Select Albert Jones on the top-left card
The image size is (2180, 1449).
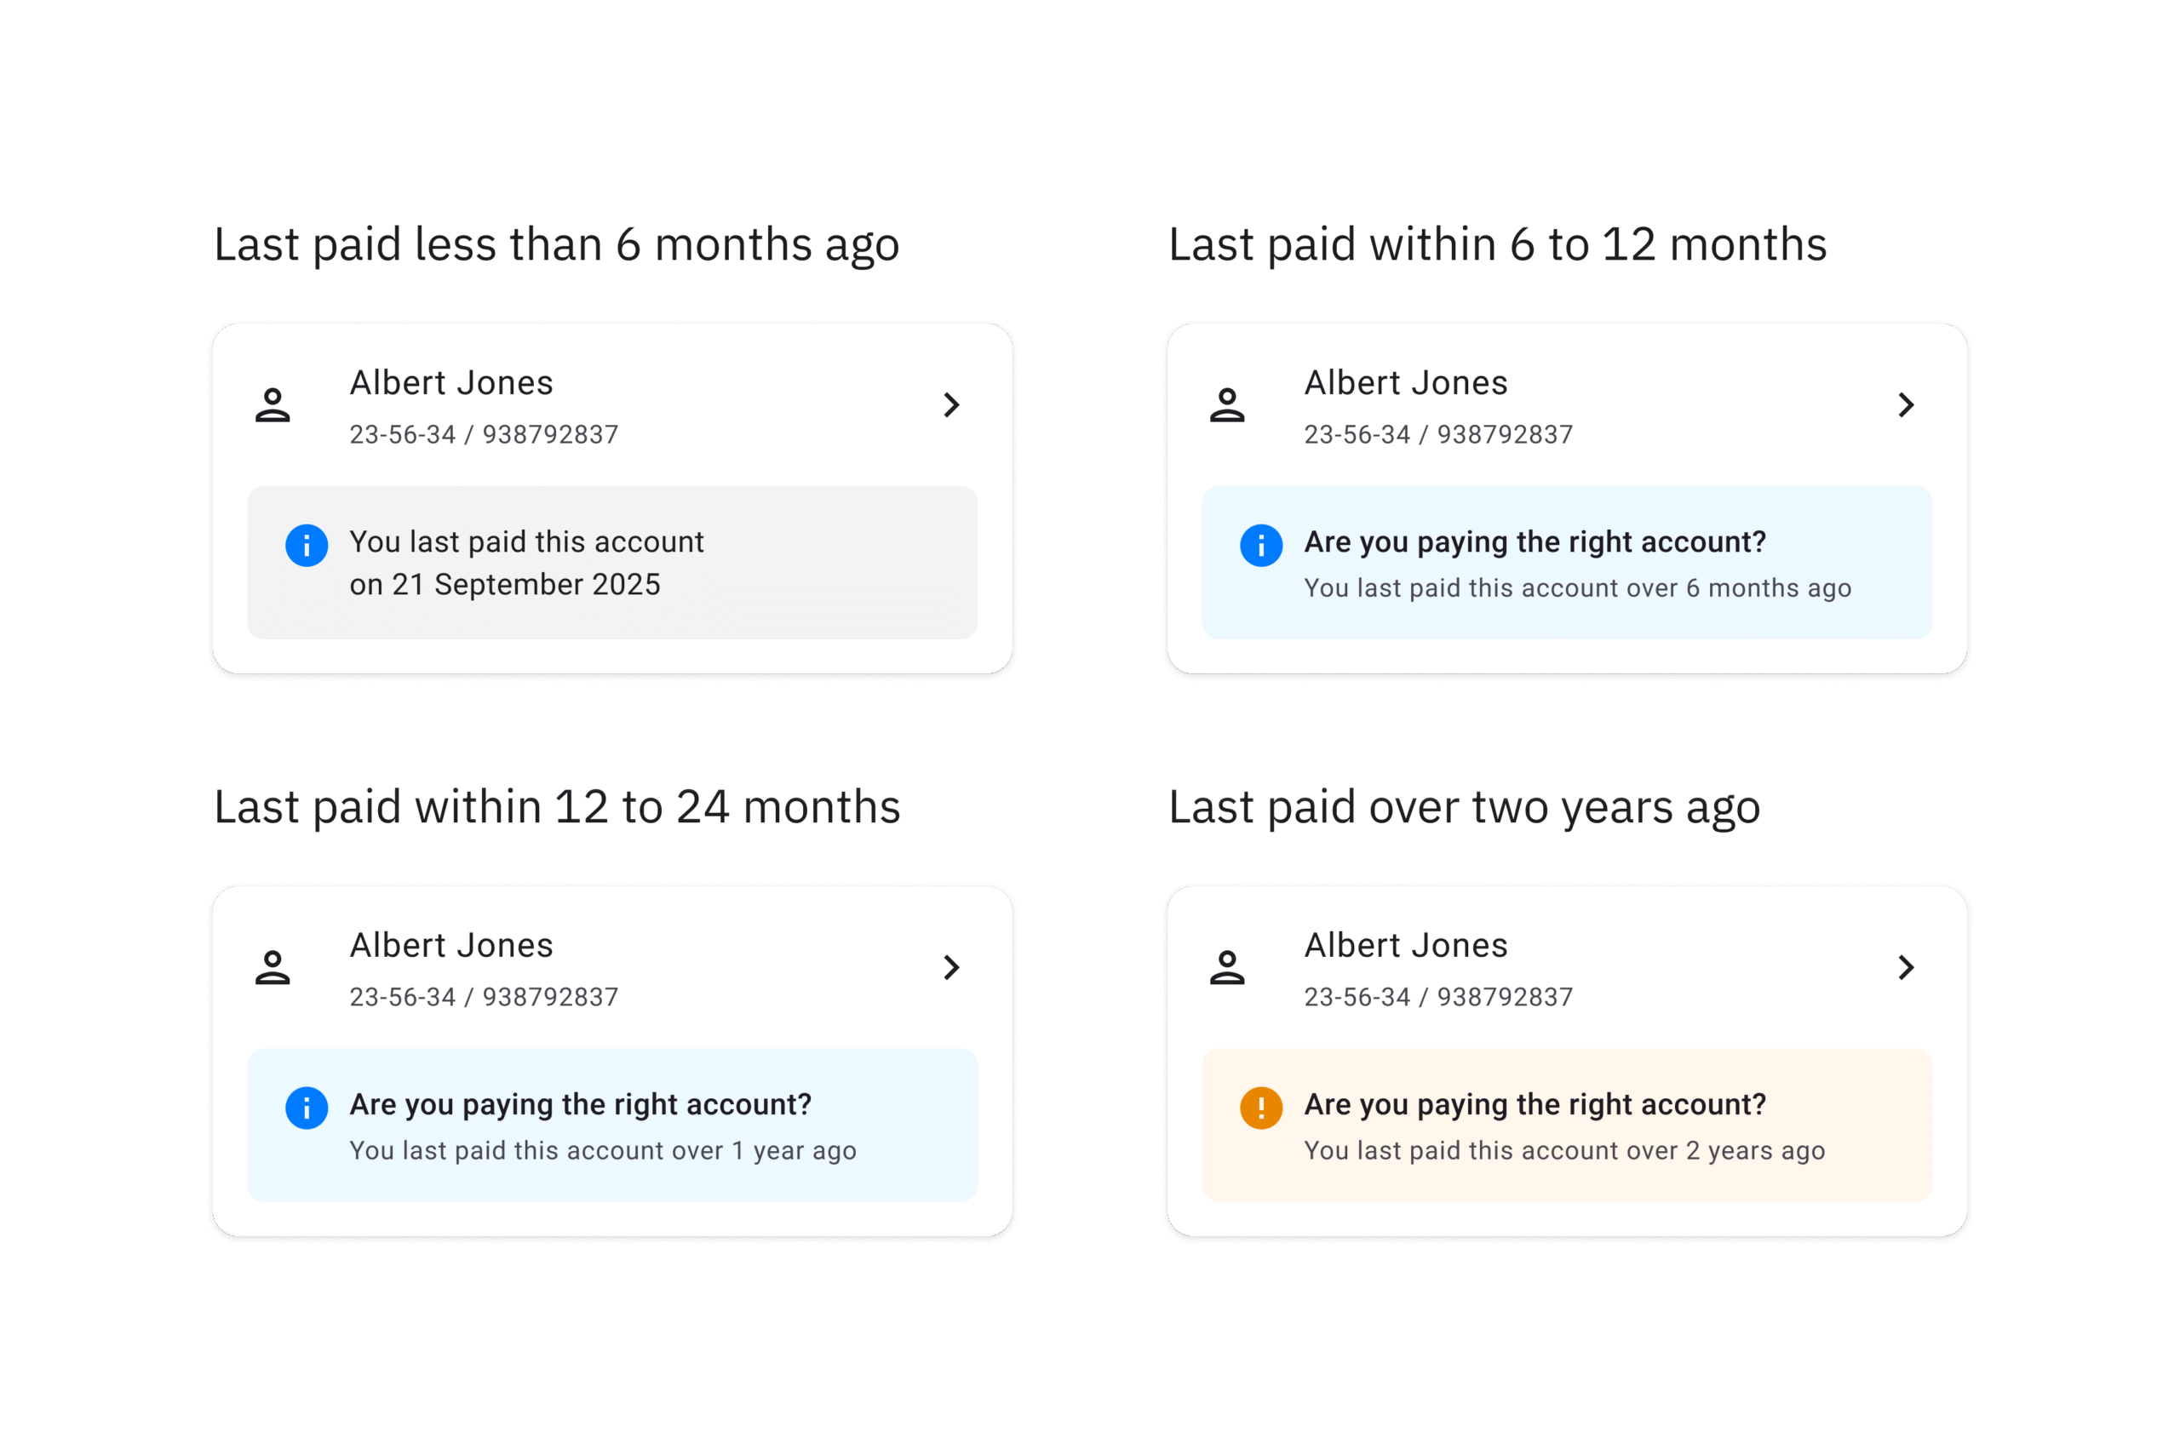coord(451,381)
